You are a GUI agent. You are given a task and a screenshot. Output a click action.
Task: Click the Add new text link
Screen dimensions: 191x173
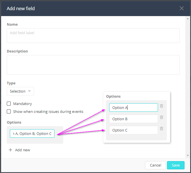[x=23, y=150]
